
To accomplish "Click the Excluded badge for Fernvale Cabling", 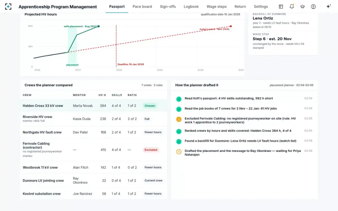I will click(x=151, y=150).
